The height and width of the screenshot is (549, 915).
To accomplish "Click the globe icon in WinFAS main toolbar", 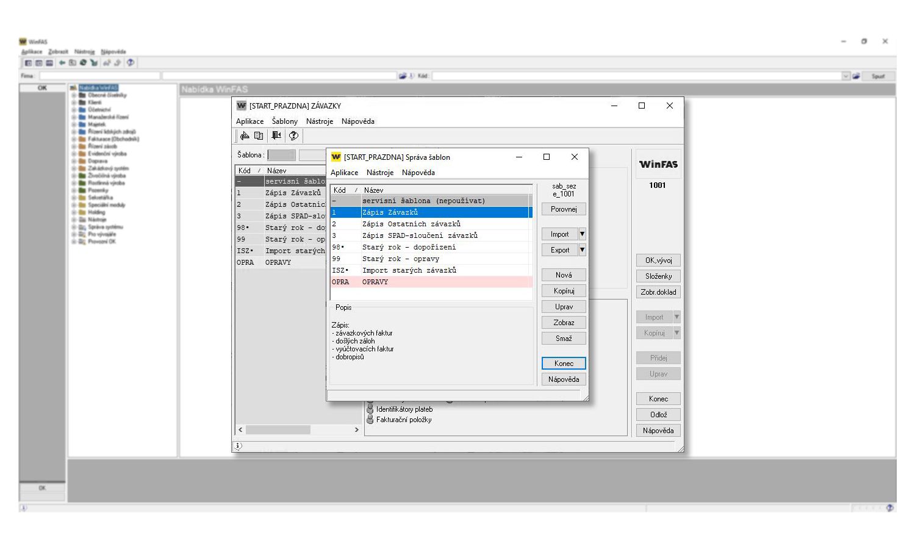I will (83, 63).
